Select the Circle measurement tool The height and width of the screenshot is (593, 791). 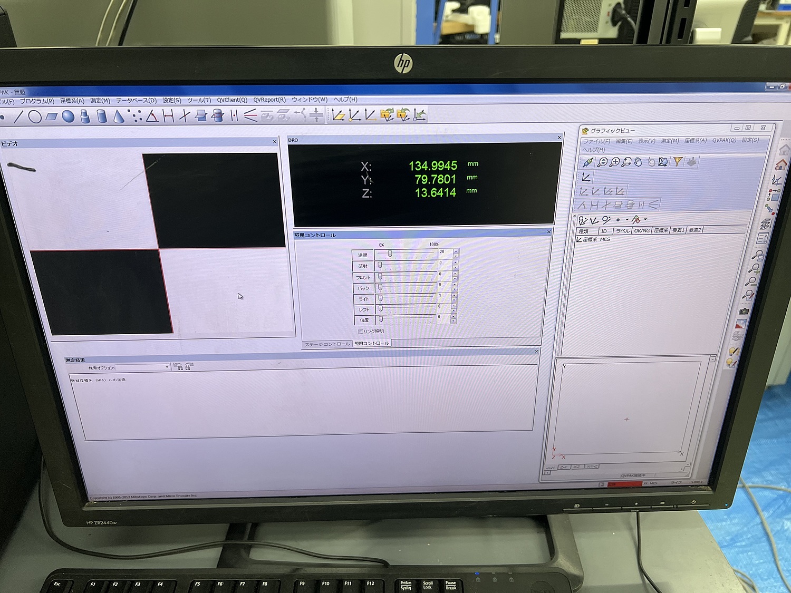(35, 116)
